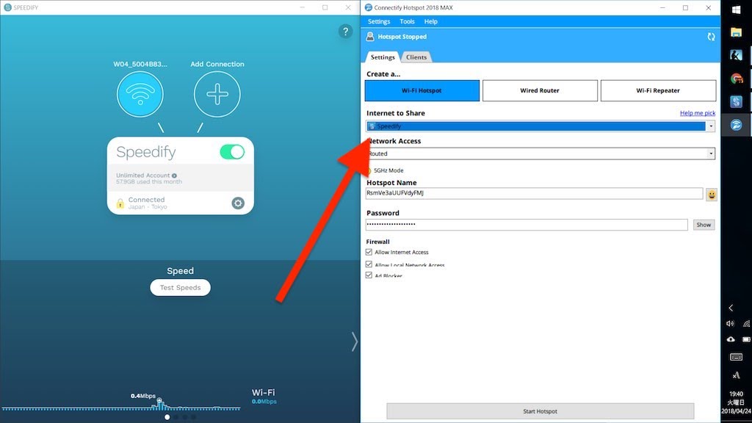
Task: Open Speedify settings gear icon
Action: tap(238, 203)
